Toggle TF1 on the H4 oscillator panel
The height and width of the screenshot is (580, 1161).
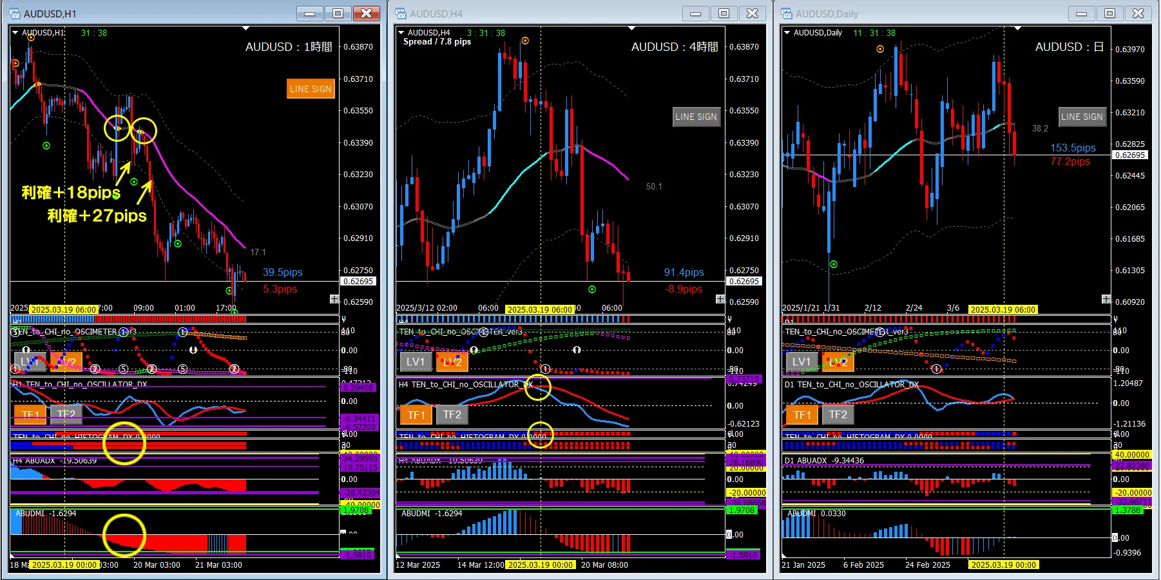[416, 414]
